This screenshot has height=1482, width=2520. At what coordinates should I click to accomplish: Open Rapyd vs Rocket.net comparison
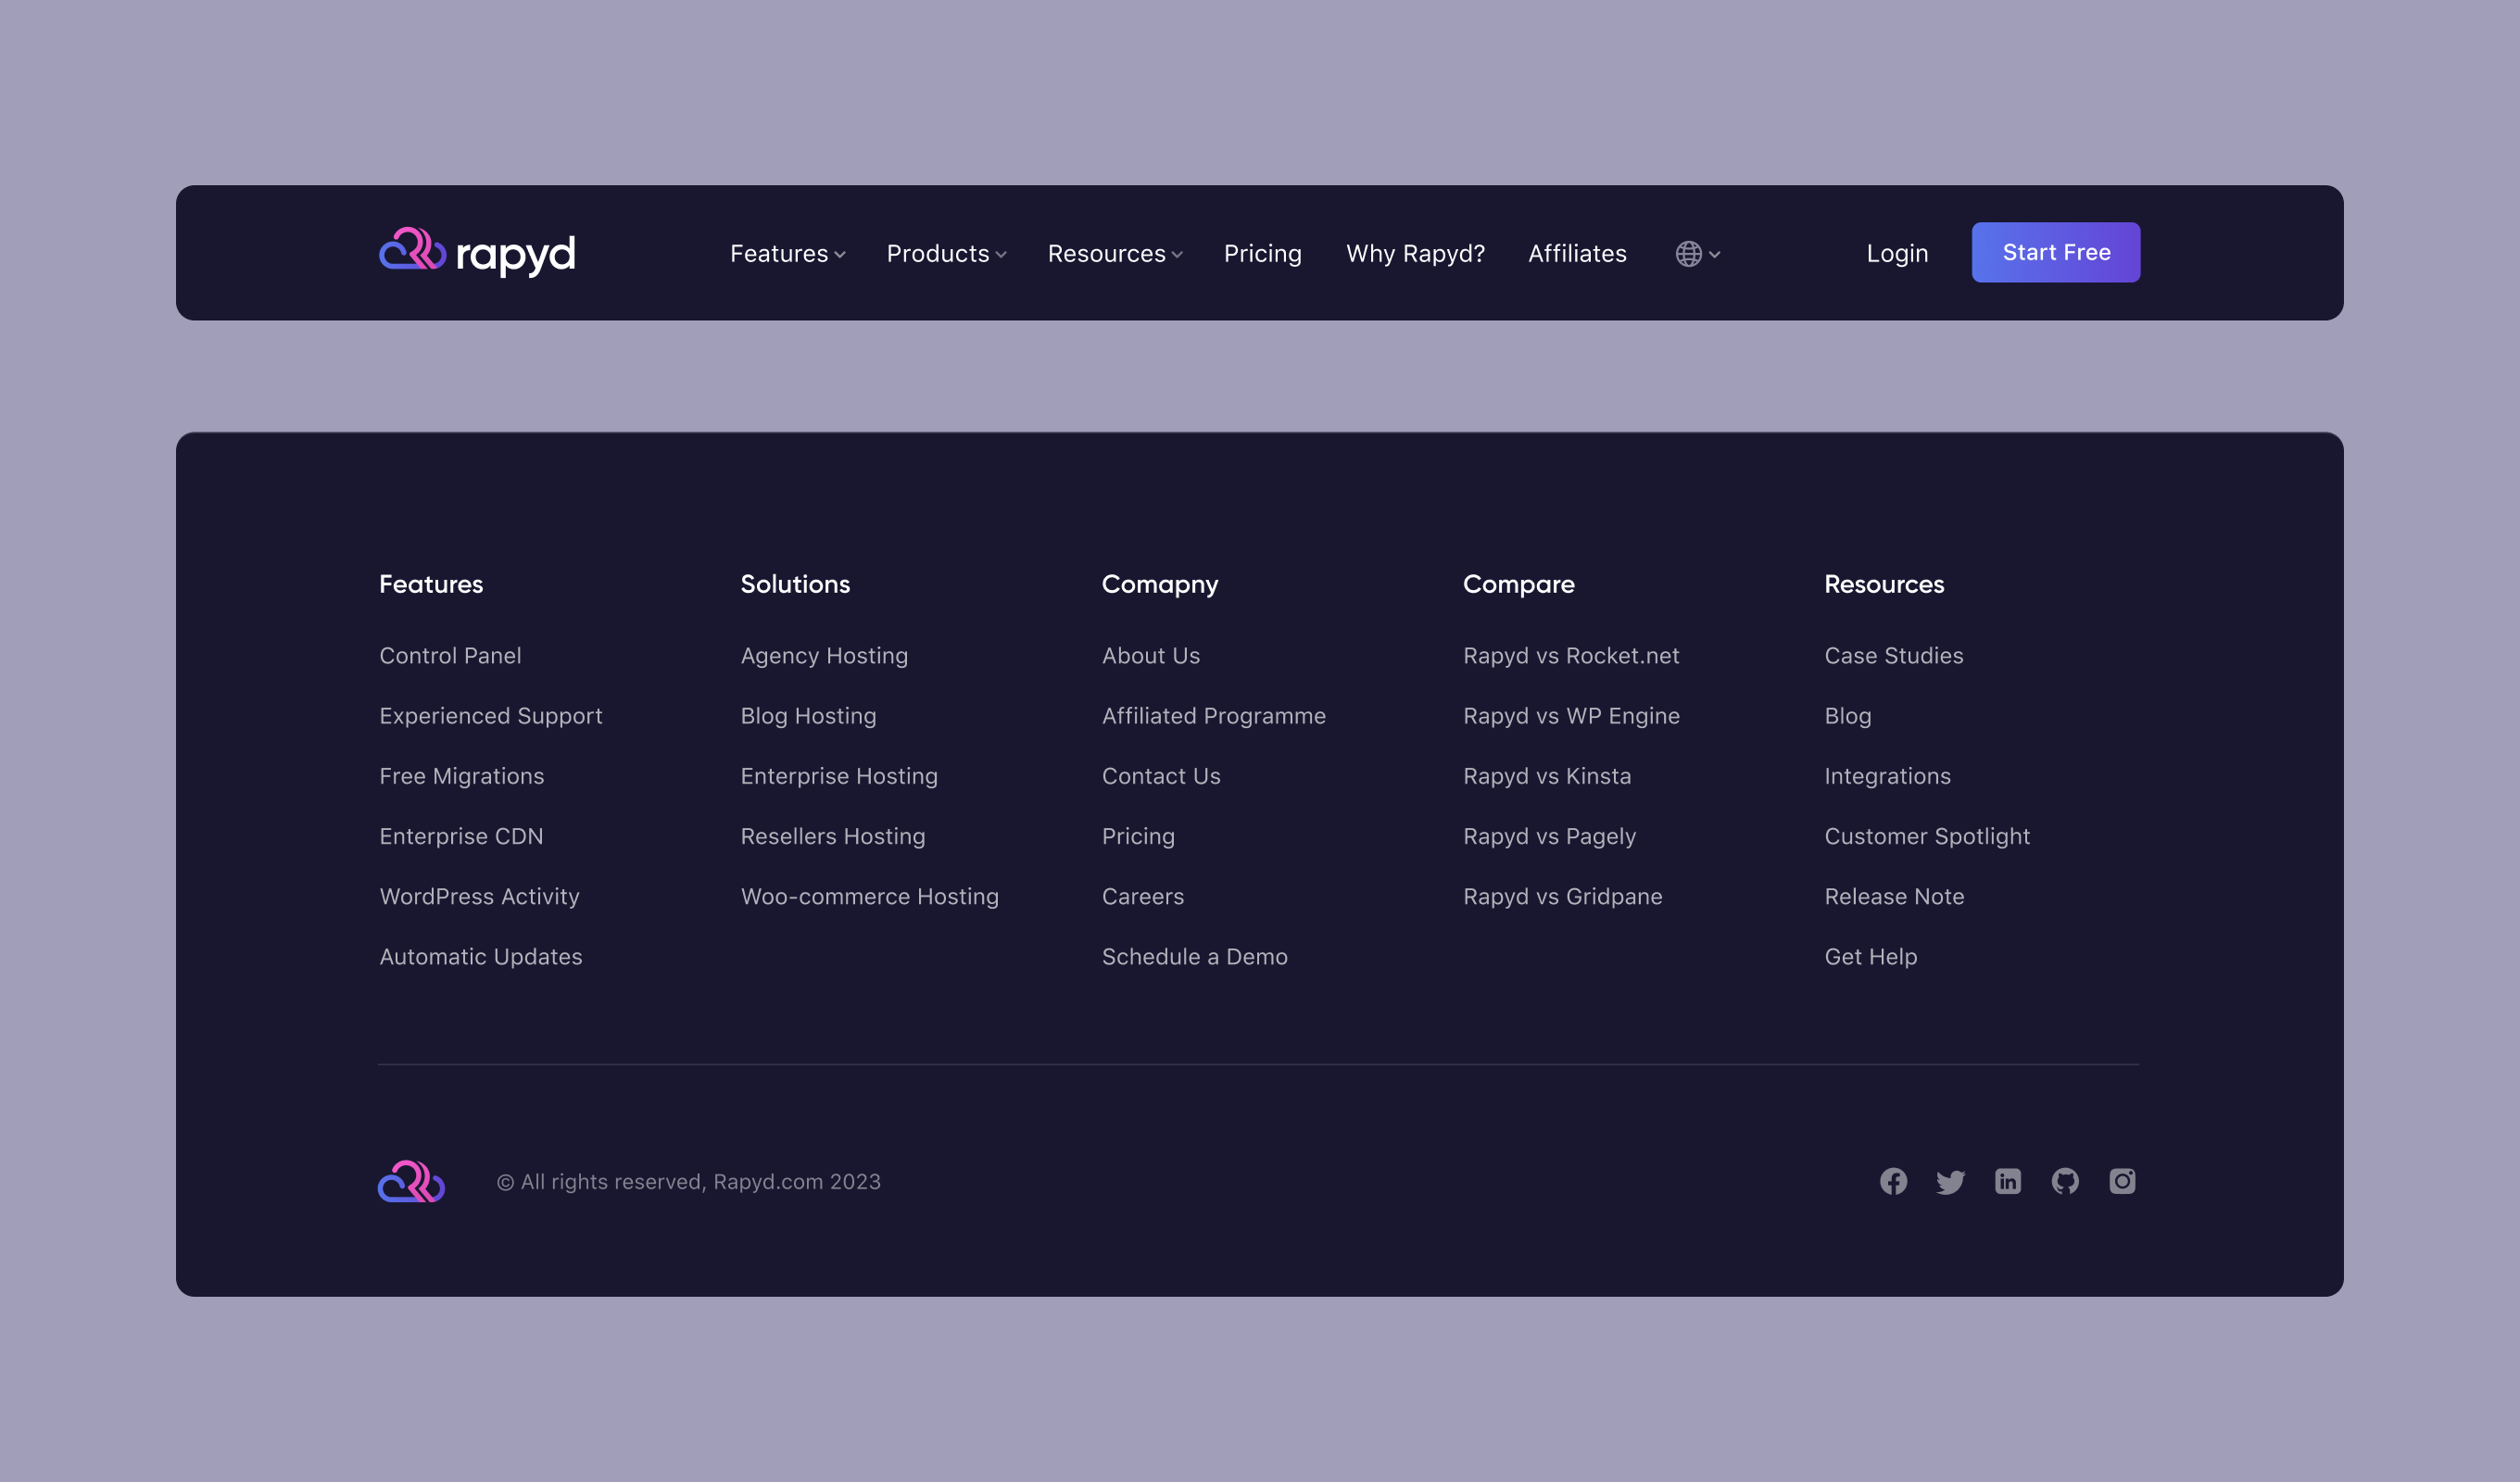click(1571, 655)
